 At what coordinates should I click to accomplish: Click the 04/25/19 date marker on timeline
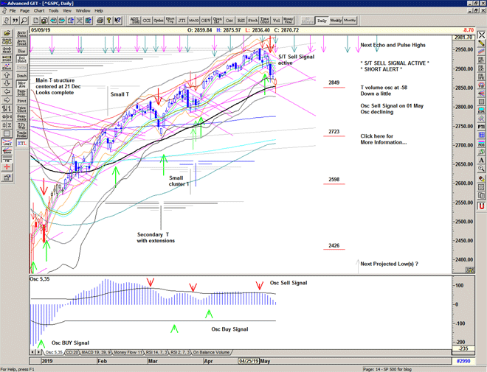[x=249, y=362]
